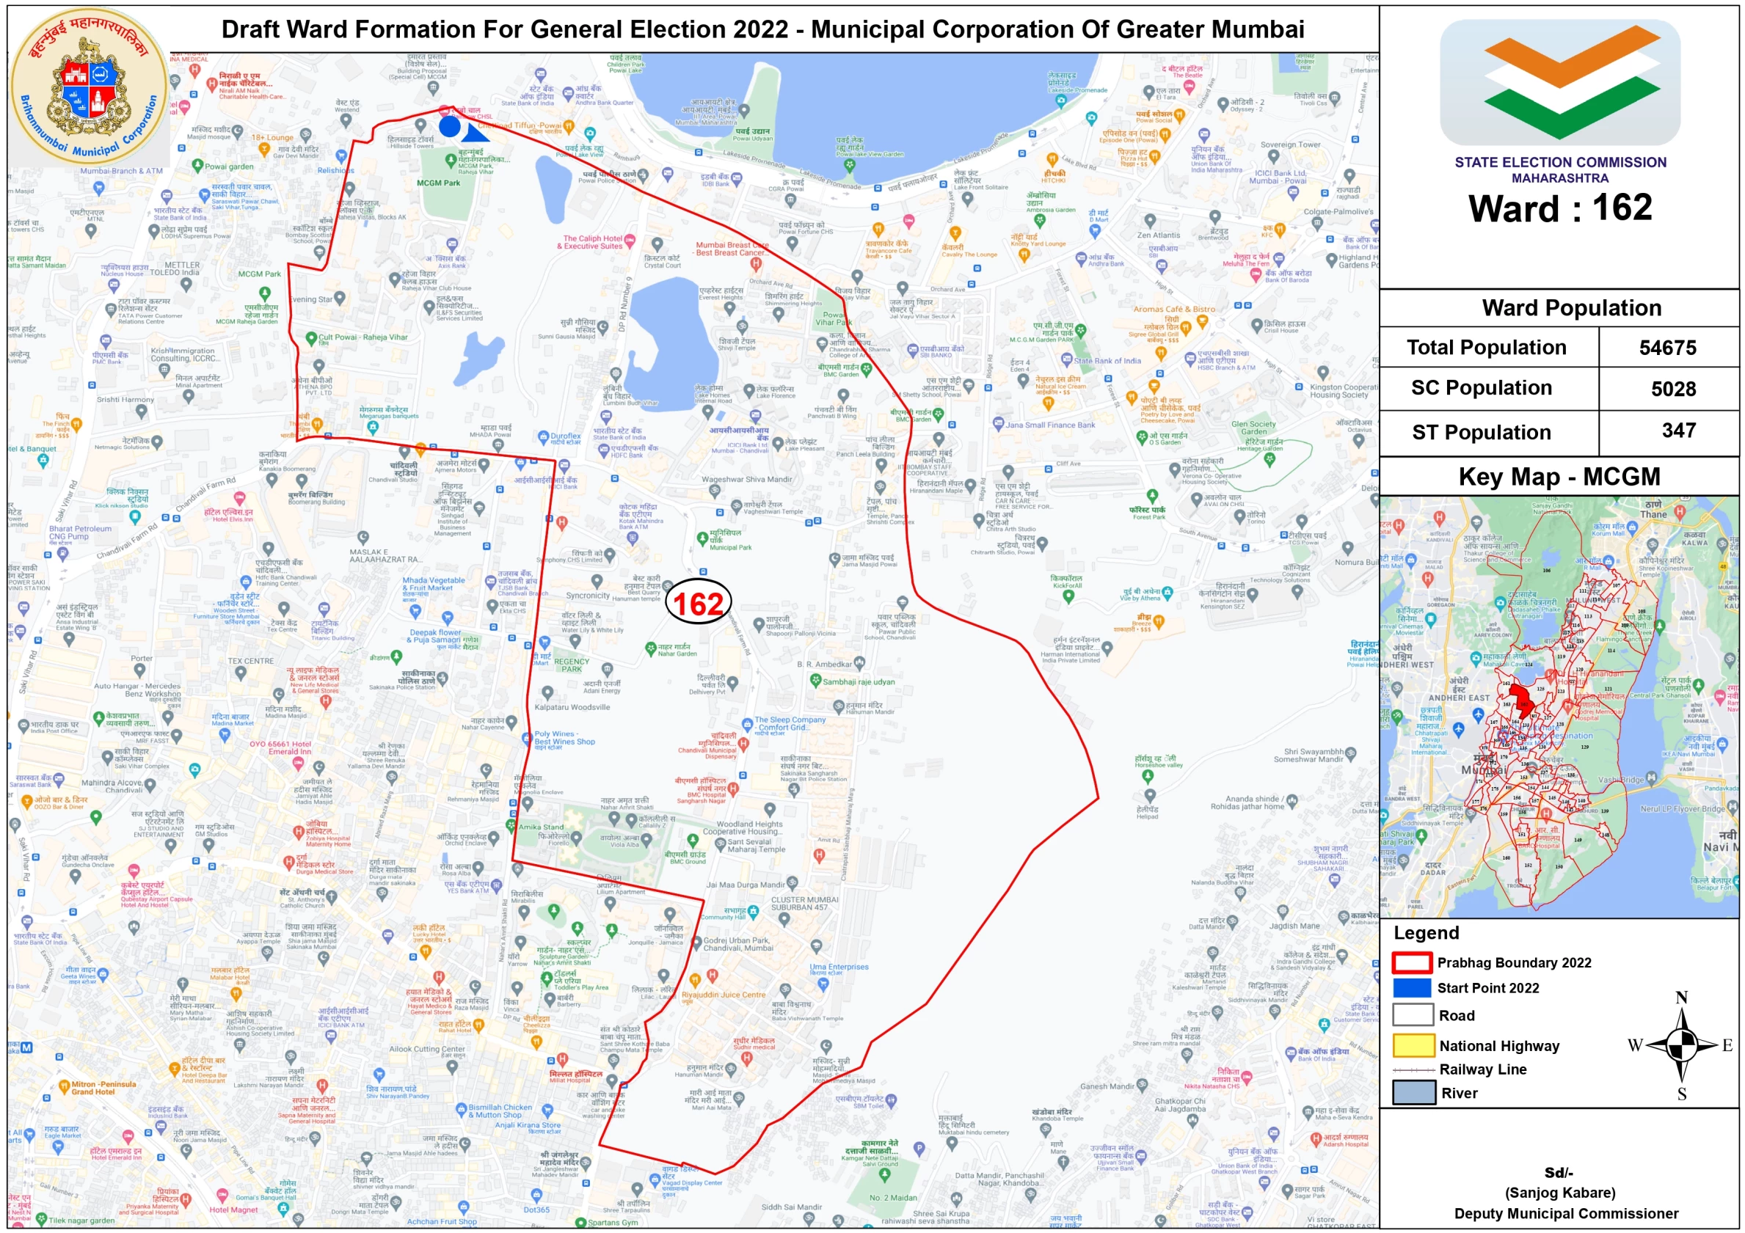This screenshot has height=1233, width=1745.
Task: Click the Nahar Garden green map pin
Action: click(x=651, y=648)
